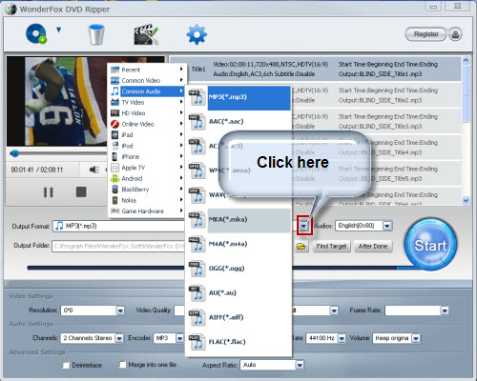Open the Channels 2 Channels Stereo dropdown
Viewport: 477px width, 381px height.
(119, 338)
